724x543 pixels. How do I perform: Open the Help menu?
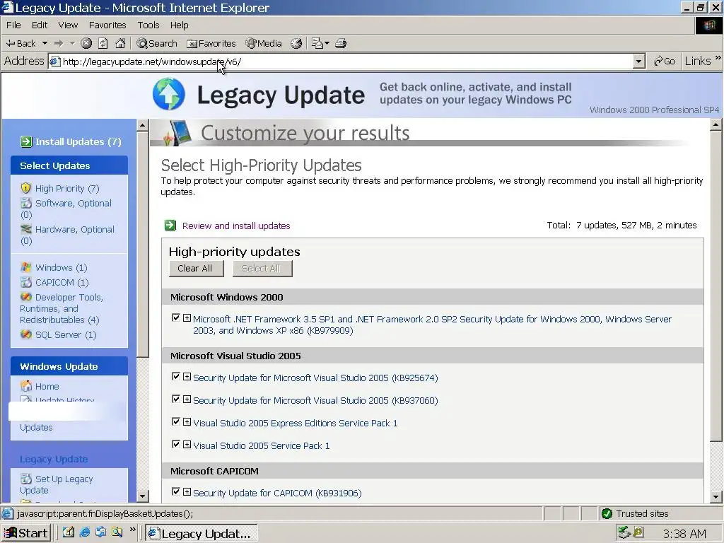point(179,25)
